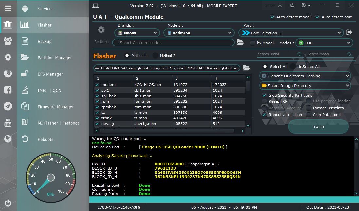This screenshot has height=211, width=359.
Task: Click the users group sidebar icon
Action: tap(8, 41)
